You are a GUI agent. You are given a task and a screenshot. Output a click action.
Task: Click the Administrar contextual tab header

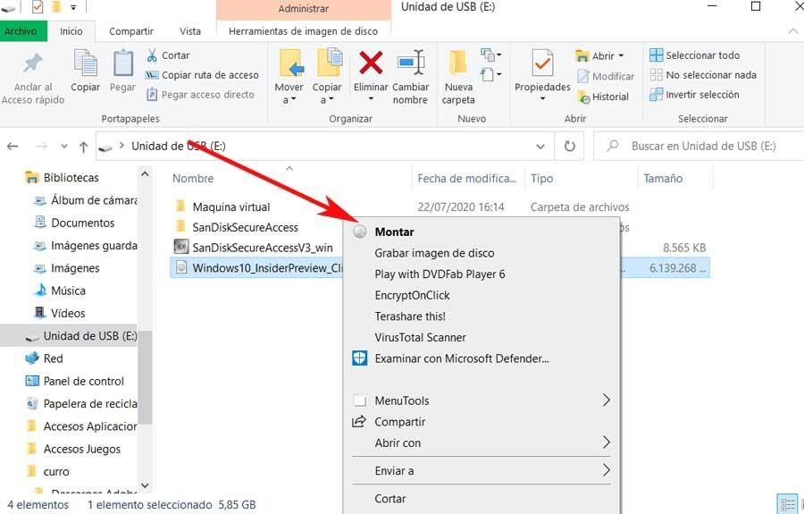[x=304, y=9]
